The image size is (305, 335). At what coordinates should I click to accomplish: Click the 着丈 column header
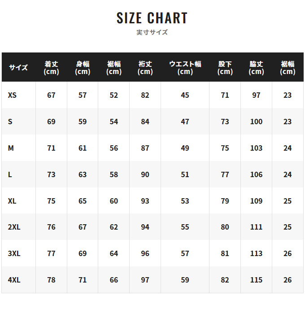pyautogui.click(x=51, y=67)
